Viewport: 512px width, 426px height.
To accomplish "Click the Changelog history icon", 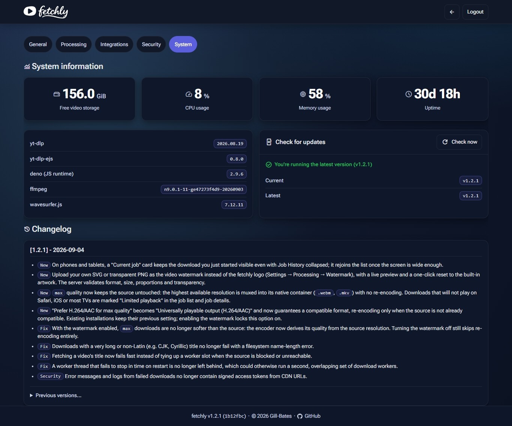I will (x=27, y=229).
